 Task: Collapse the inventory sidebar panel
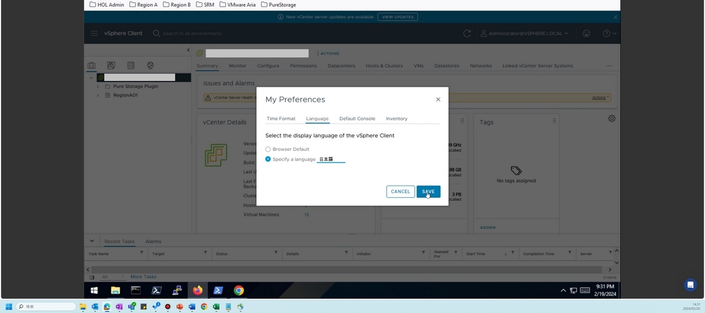[188, 50]
